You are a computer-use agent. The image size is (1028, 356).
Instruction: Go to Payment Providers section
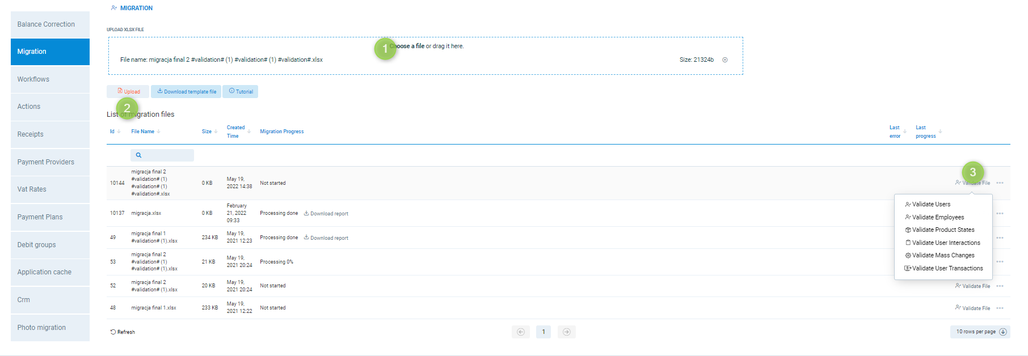click(50, 162)
